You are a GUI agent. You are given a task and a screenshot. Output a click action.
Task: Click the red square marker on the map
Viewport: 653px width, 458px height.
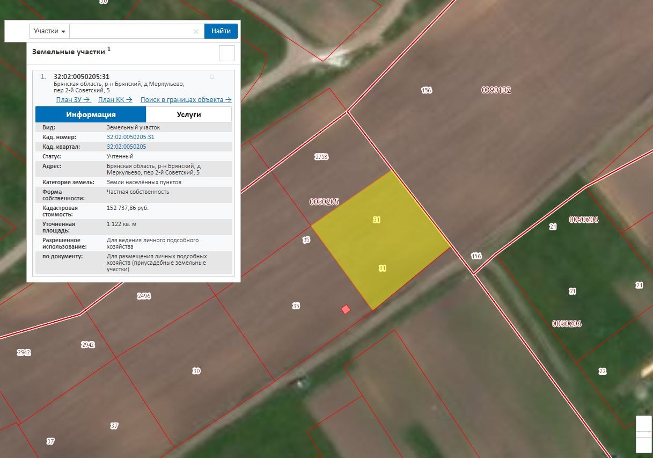(346, 309)
